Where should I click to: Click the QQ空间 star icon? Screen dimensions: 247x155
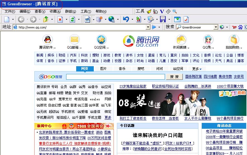click(x=101, y=40)
